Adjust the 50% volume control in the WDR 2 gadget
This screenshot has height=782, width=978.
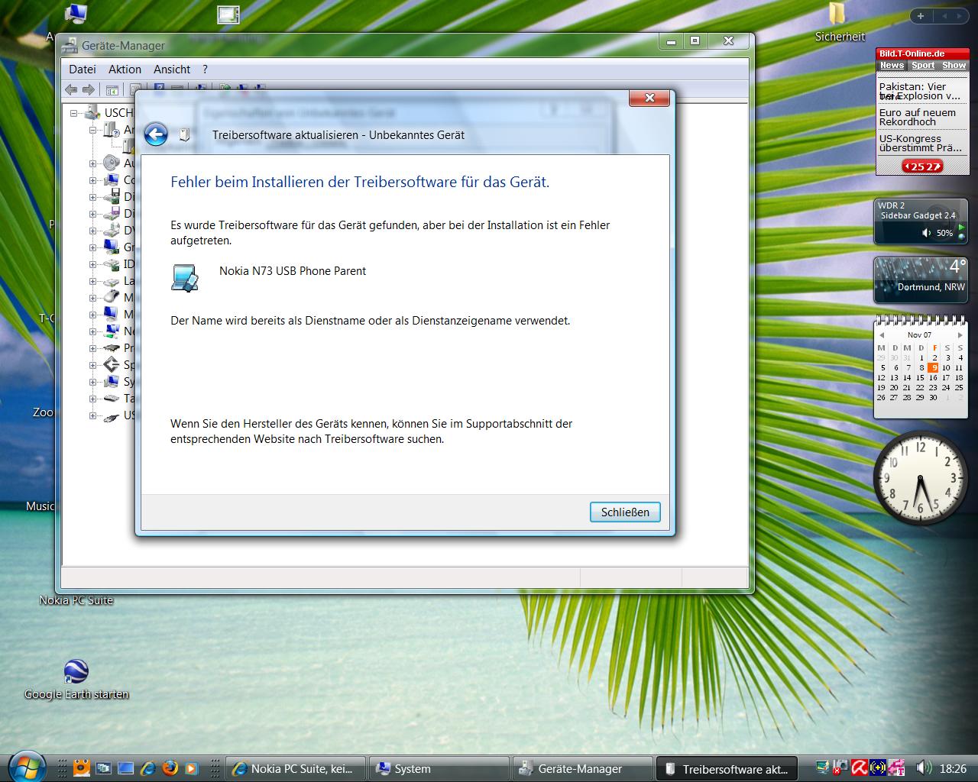pyautogui.click(x=938, y=233)
